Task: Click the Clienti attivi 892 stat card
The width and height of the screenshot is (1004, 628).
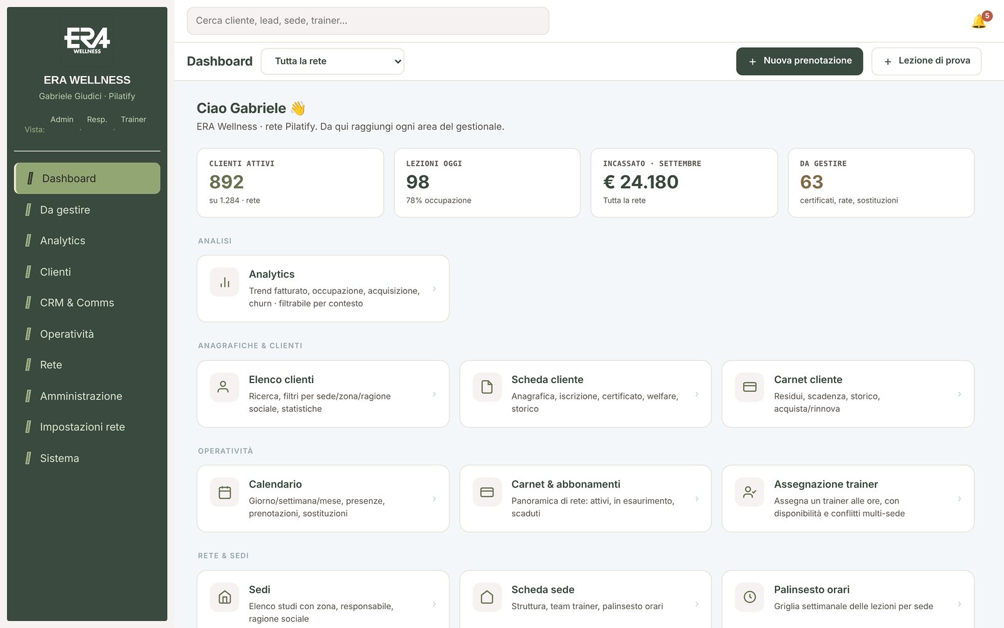Action: click(290, 183)
